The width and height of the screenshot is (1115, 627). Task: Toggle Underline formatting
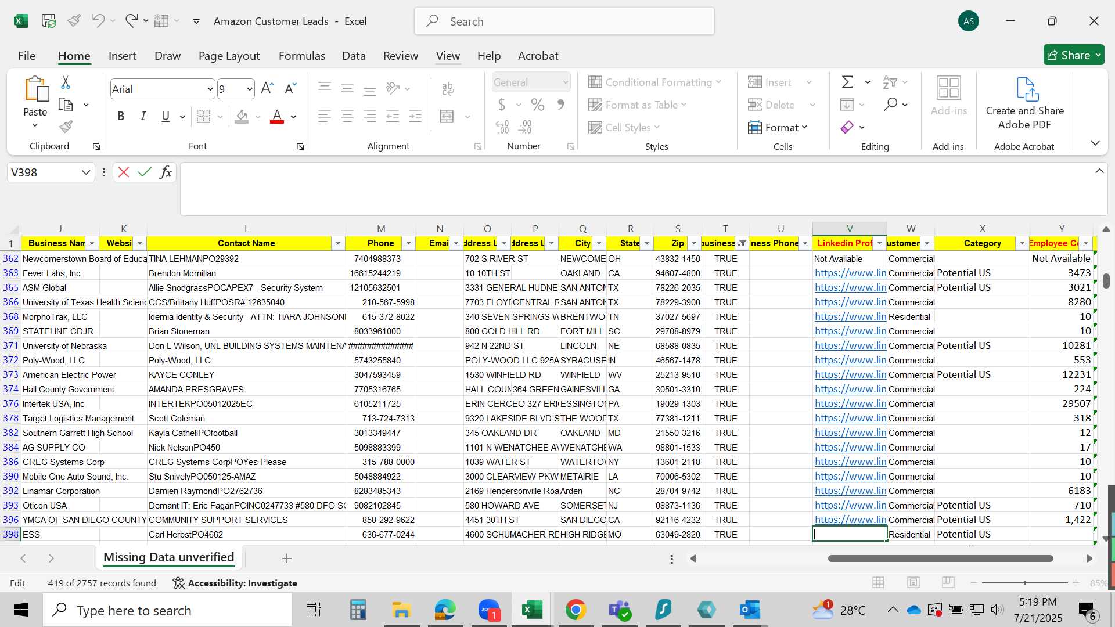166,116
